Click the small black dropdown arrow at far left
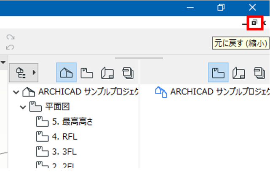The height and width of the screenshot is (172, 270). [3, 63]
